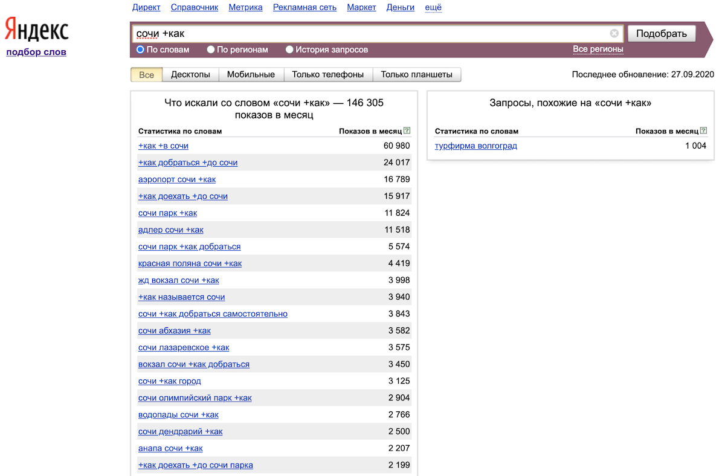Screen dimensions: 725x476
Task: Choose the 'История запросов' radio option
Action: tap(290, 50)
